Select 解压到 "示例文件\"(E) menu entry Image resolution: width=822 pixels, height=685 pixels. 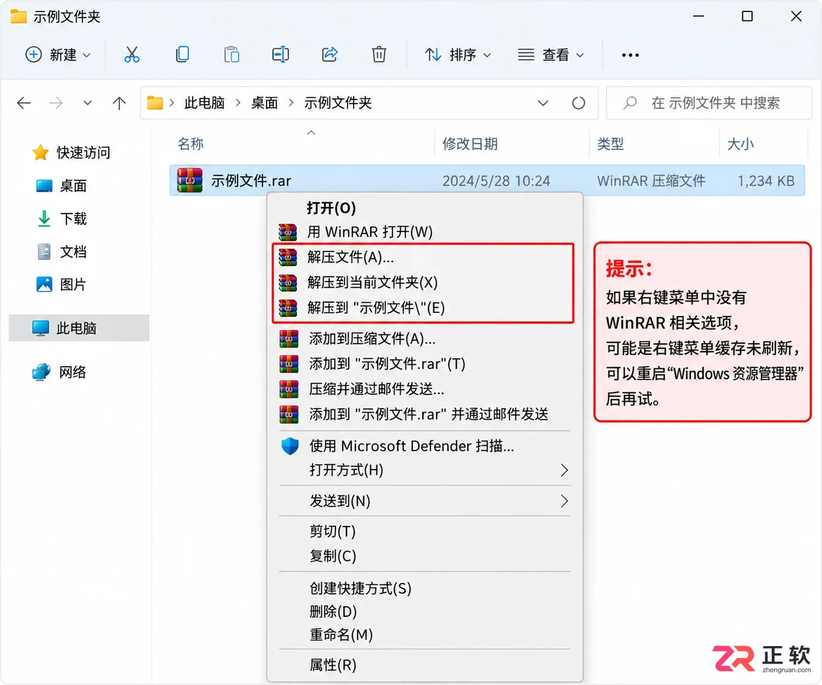pyautogui.click(x=424, y=308)
